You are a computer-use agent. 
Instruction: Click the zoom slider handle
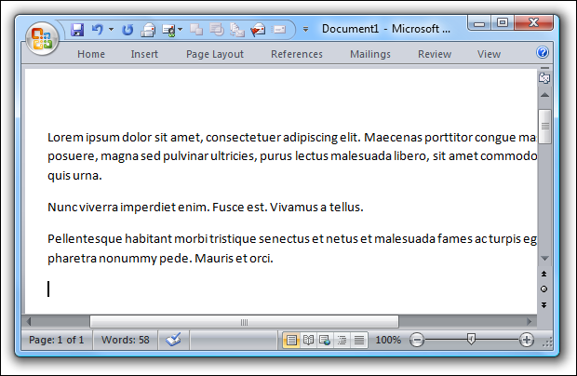point(471,340)
